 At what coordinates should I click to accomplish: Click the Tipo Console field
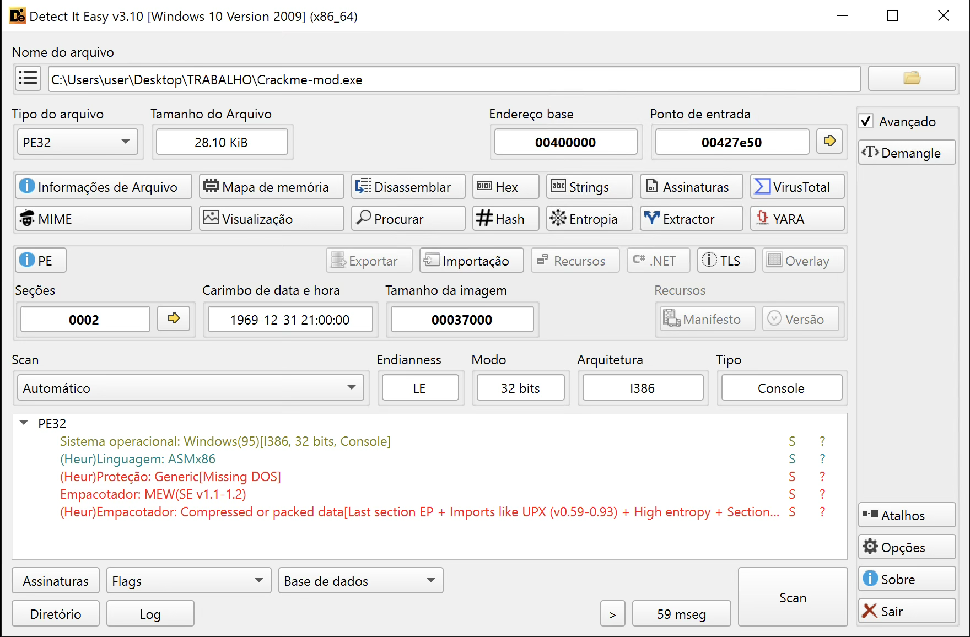782,388
